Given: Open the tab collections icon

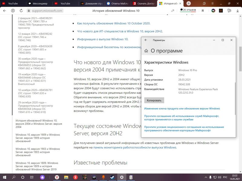Looking at the screenshot, I should tap(204, 3).
